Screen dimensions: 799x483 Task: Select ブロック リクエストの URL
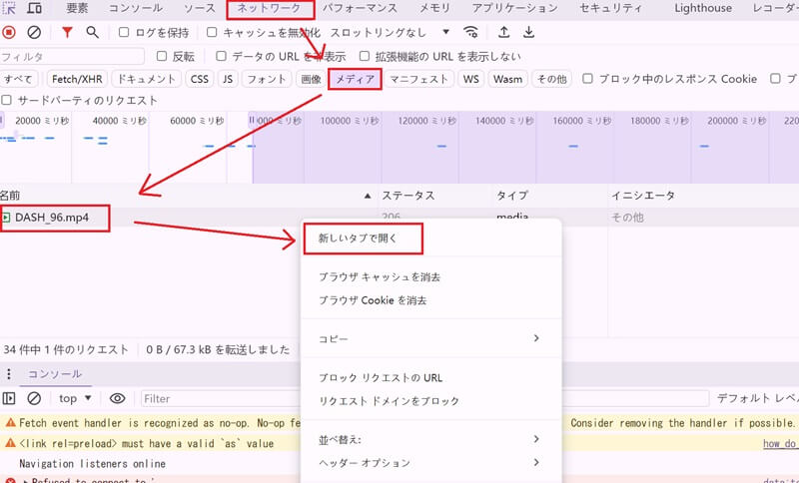click(x=431, y=377)
